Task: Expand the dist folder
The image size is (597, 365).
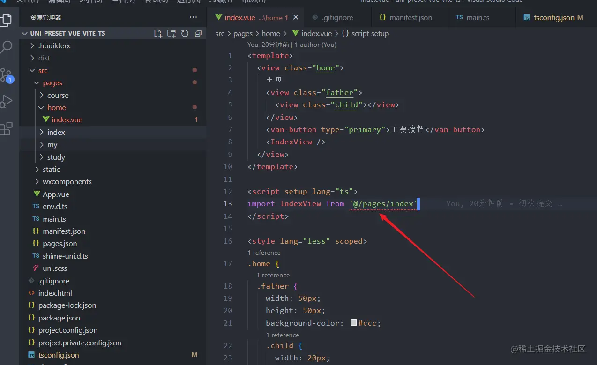Action: tap(112, 58)
